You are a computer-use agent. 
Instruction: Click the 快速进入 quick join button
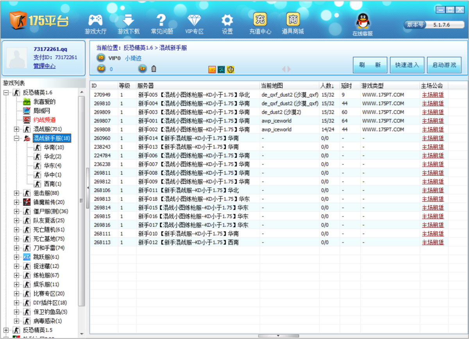coord(407,65)
